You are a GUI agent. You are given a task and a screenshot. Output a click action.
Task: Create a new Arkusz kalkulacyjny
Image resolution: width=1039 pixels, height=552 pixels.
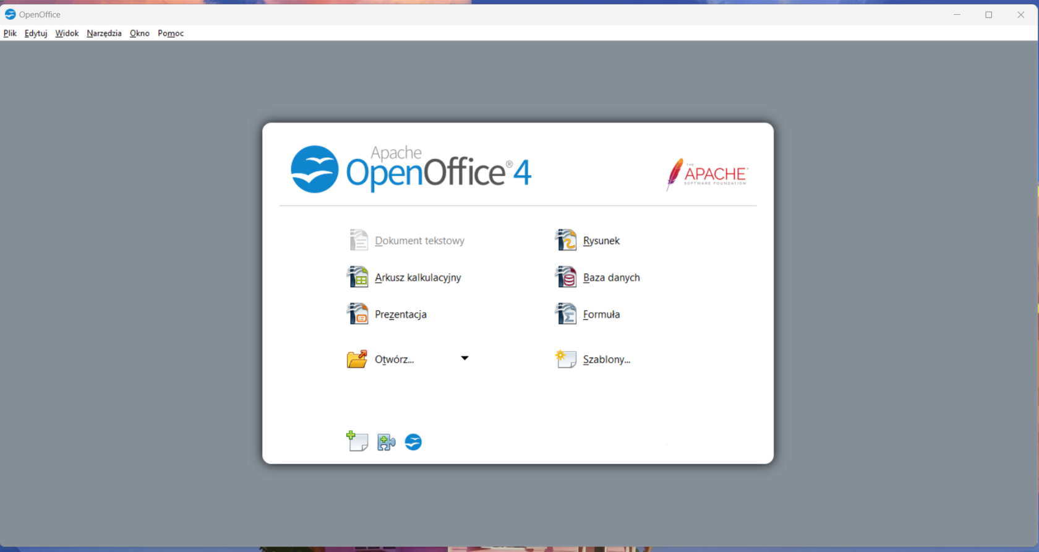pos(418,277)
